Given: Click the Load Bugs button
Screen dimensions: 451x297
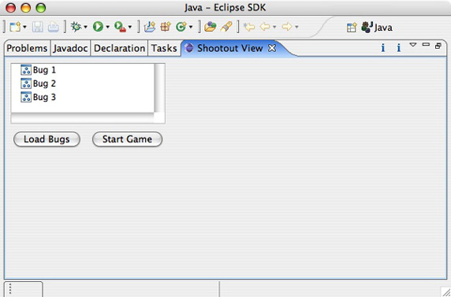Looking at the screenshot, I should click(47, 139).
